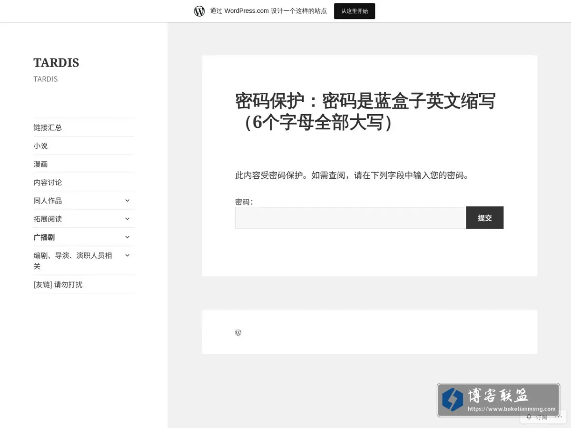Click the password-protected post title
The image size is (571, 428).
tap(365, 111)
